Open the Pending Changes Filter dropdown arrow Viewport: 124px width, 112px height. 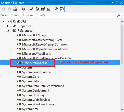click(x=27, y=9)
